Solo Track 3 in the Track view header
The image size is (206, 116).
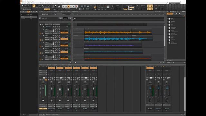click(55, 29)
